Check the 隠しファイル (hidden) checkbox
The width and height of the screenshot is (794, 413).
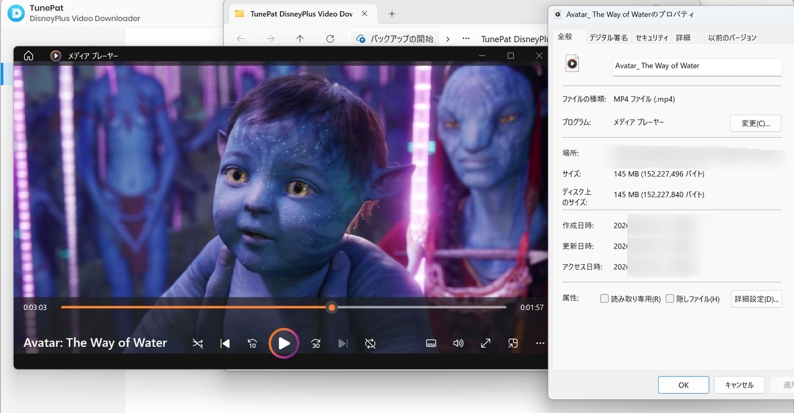click(x=669, y=299)
